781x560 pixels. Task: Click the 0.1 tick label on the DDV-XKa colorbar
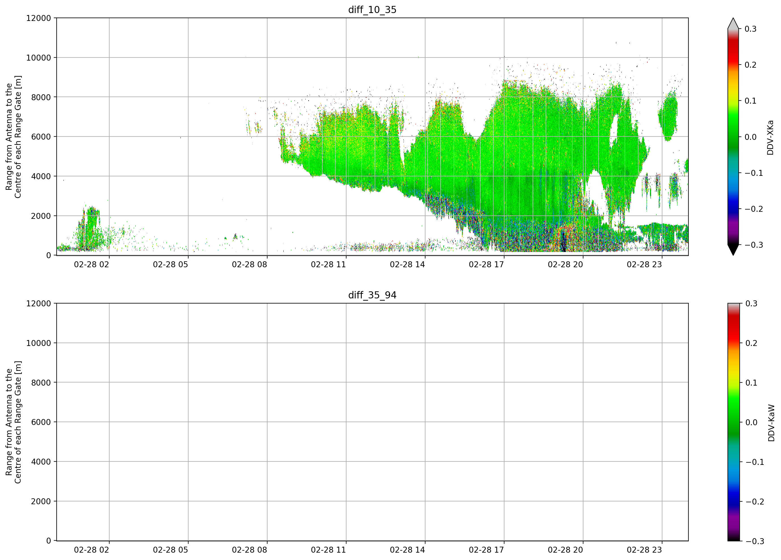pos(750,101)
